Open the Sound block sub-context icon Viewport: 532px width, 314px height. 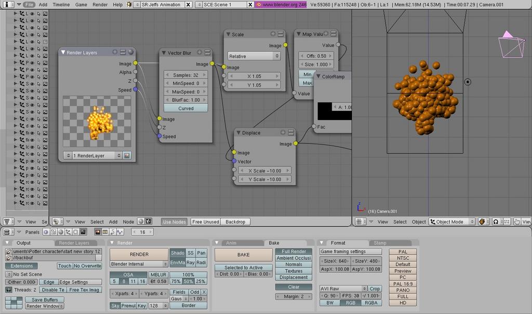(120, 232)
